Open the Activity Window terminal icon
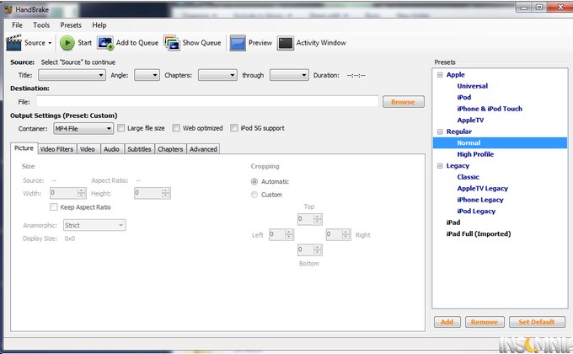Viewport: 573px width, 354px height. click(x=286, y=43)
